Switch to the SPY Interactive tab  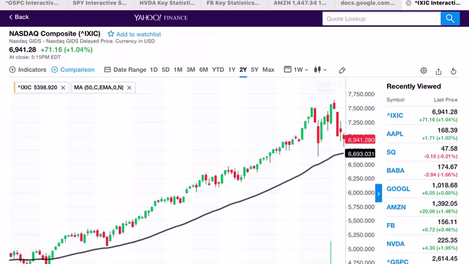[100, 3]
